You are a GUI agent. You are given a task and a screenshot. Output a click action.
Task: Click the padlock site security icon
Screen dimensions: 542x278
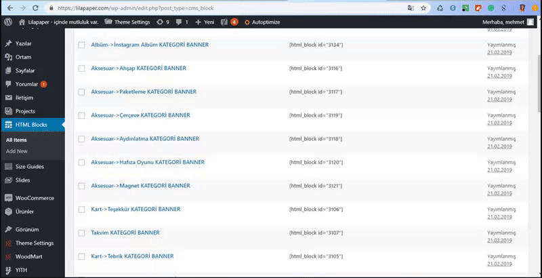click(51, 8)
